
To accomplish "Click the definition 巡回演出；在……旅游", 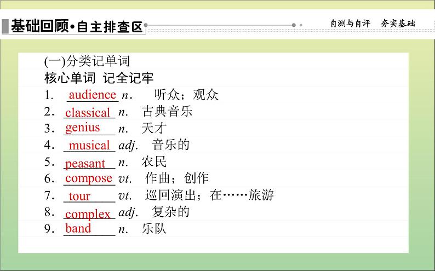I will coord(209,195).
